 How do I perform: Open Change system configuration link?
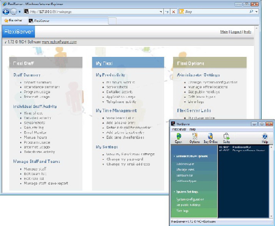click(213, 82)
